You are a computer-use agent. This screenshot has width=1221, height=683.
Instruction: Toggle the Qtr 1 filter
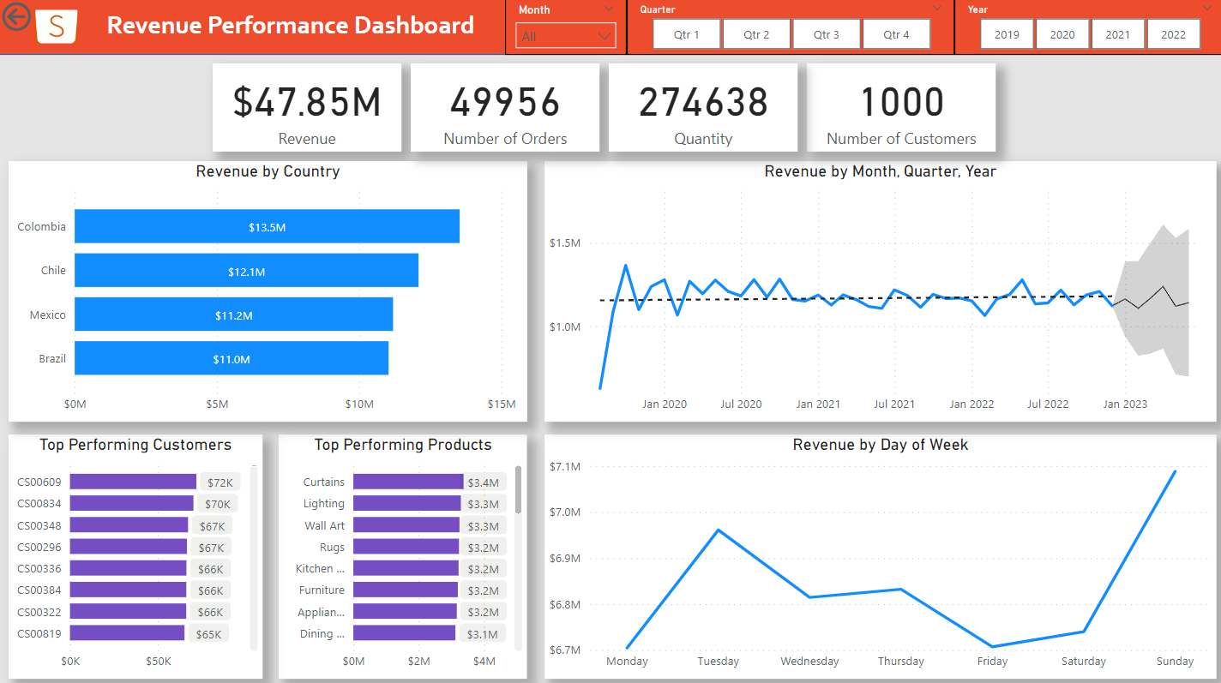coord(686,33)
